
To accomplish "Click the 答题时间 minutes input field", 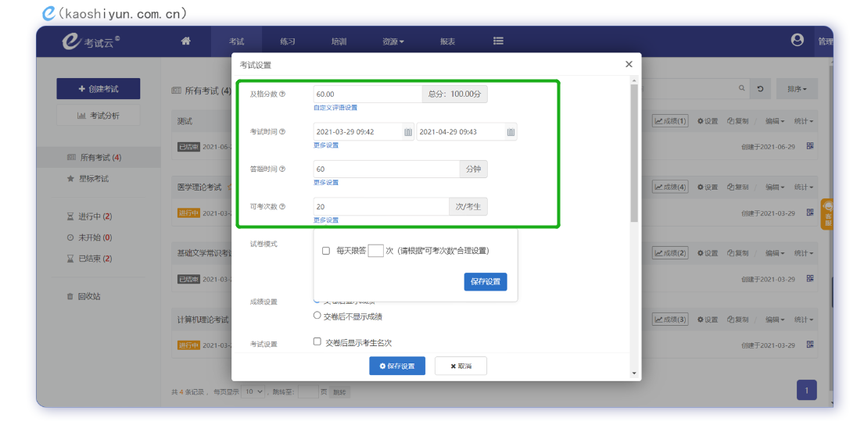I will point(386,169).
